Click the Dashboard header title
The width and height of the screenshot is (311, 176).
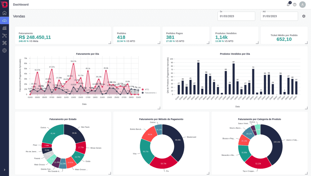click(21, 5)
